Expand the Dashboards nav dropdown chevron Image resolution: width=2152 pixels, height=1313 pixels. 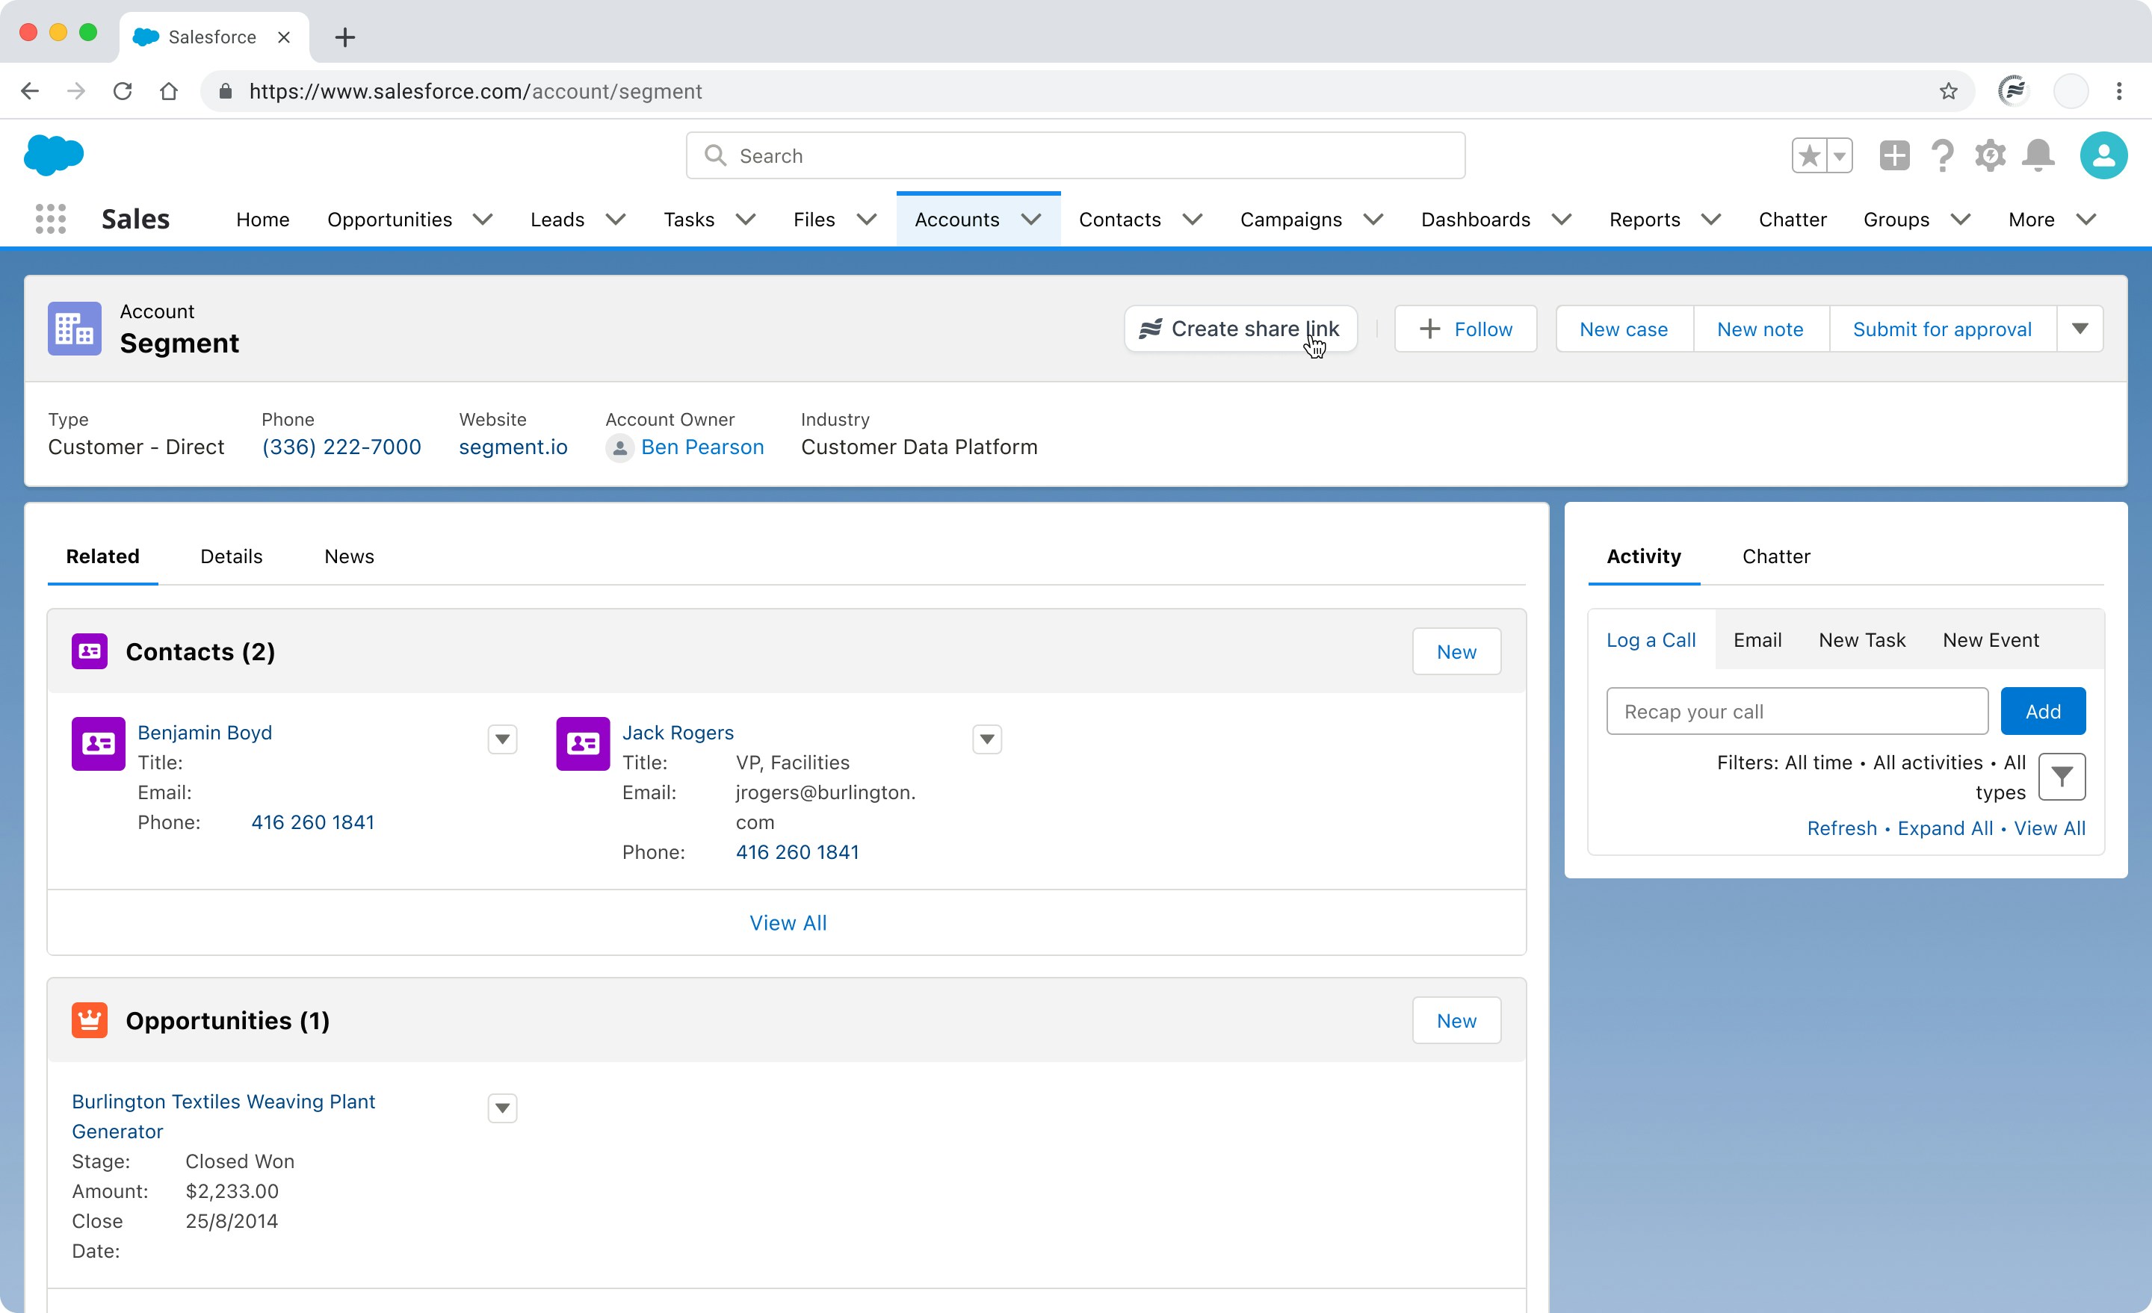click(1562, 219)
